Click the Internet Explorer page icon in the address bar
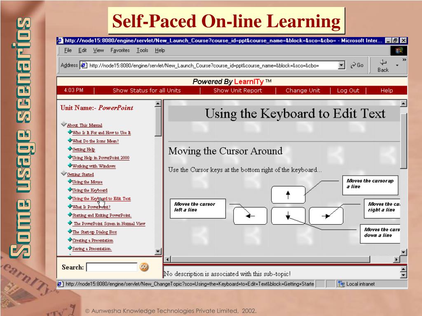Viewport: 422px width, 316px height. pos(84,65)
